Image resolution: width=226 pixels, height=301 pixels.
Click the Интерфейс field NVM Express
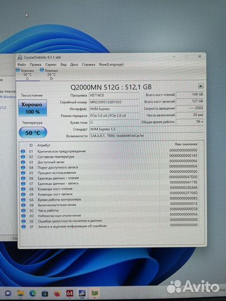pyautogui.click(x=114, y=109)
